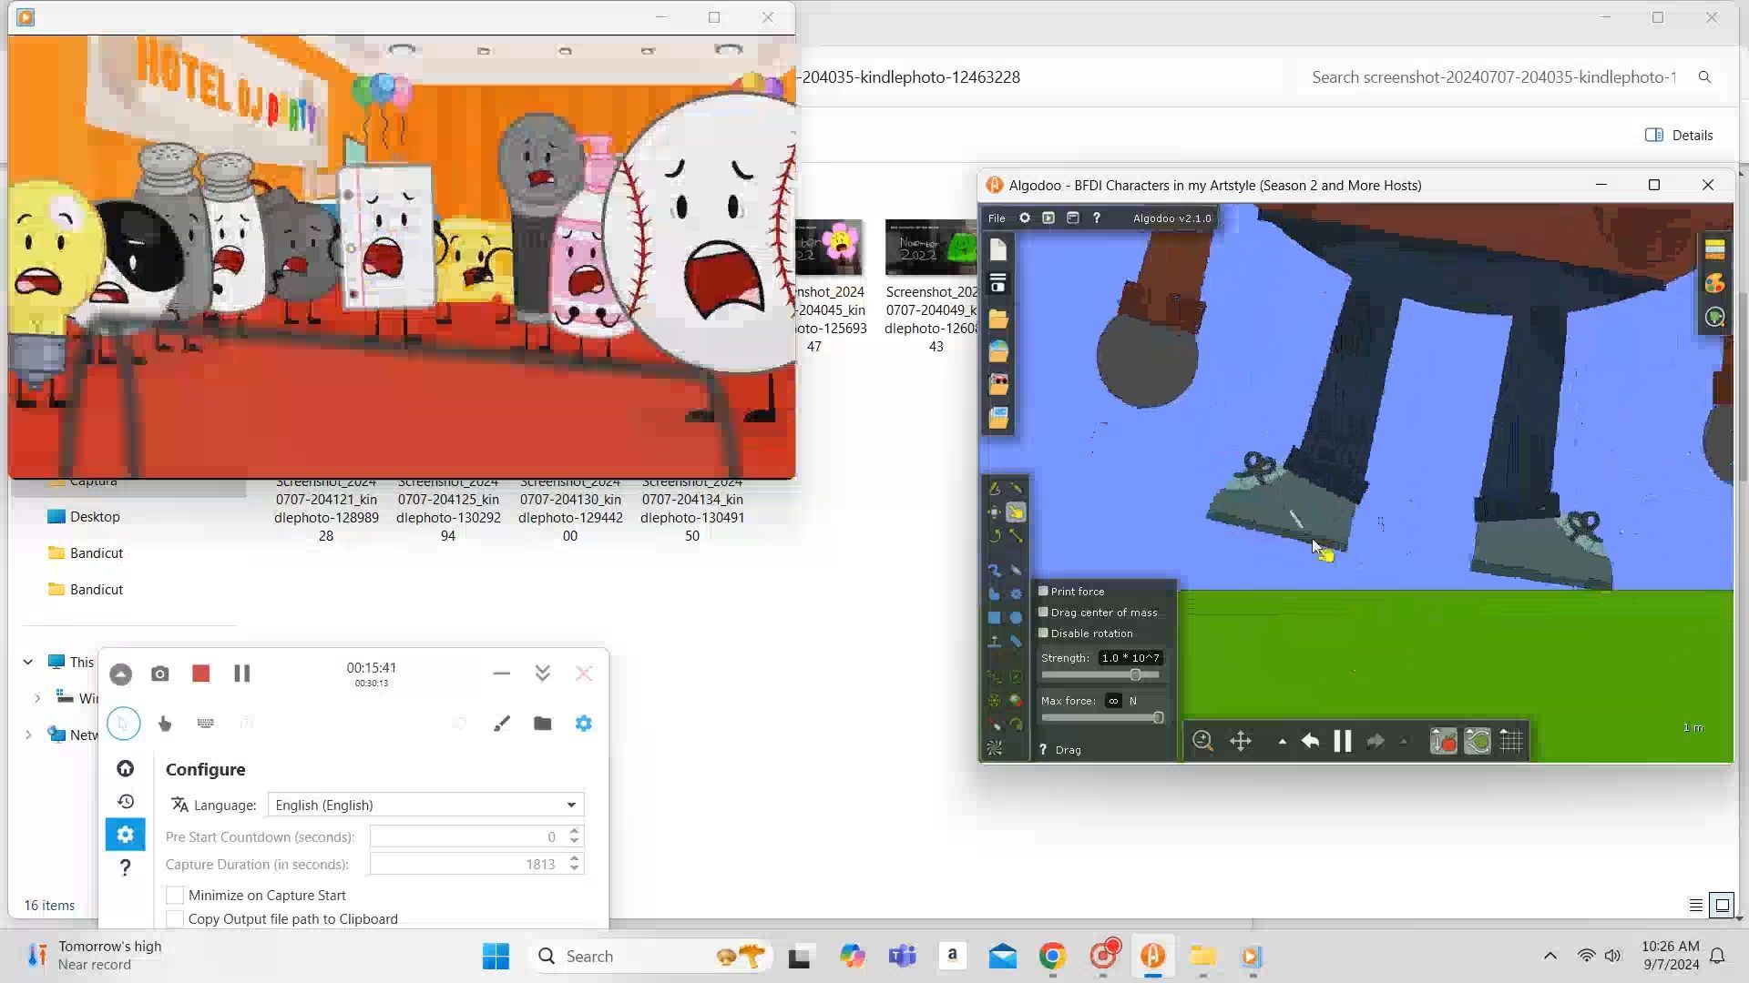Click blue settings gear in recorder toolbar
Image resolution: width=1749 pixels, height=983 pixels.
pyautogui.click(x=584, y=723)
